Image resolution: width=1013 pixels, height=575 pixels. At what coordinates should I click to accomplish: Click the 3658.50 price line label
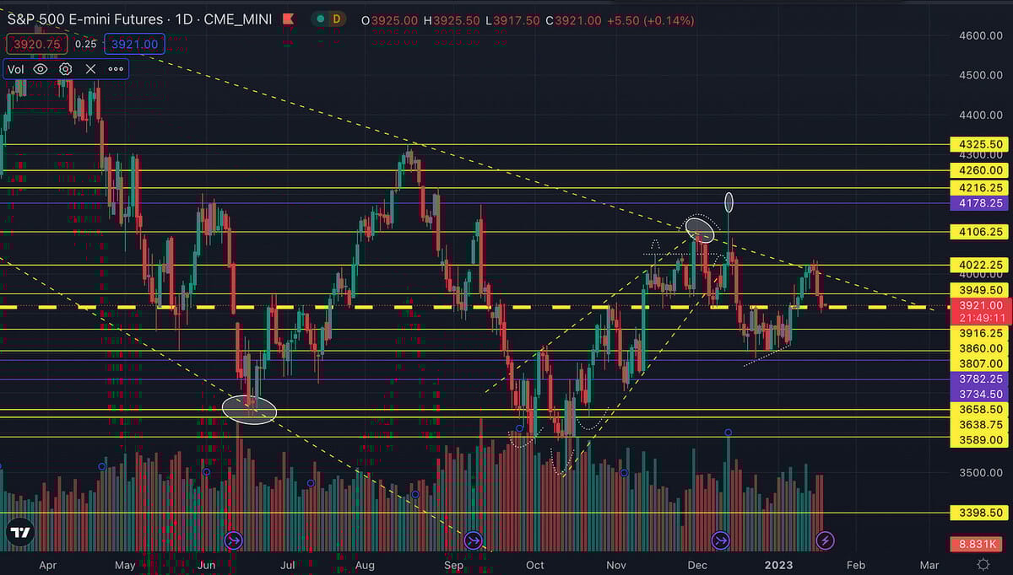pyautogui.click(x=979, y=409)
